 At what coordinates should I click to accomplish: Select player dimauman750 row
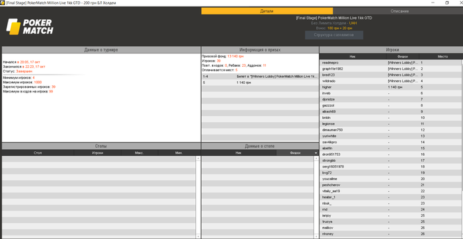tap(390, 130)
